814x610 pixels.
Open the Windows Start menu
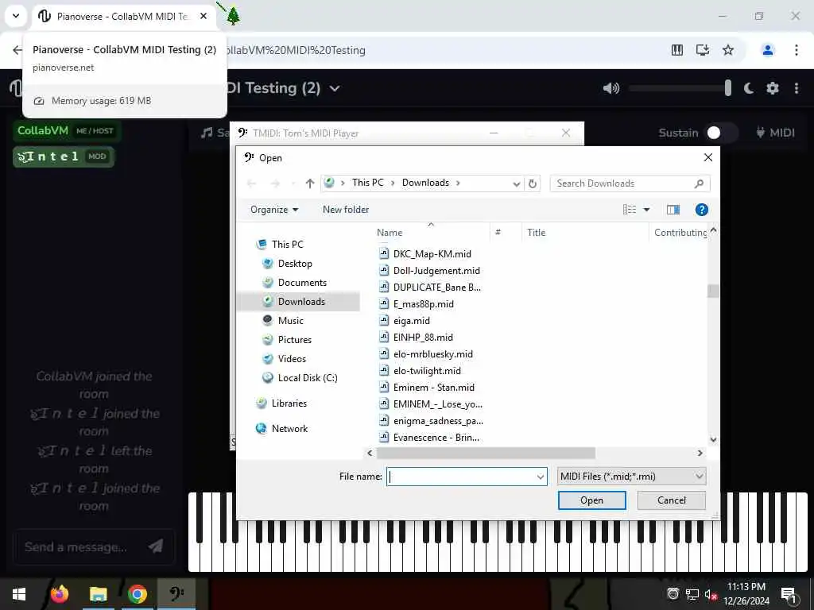pos(19,594)
